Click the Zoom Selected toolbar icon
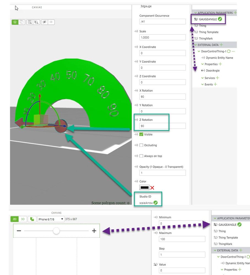Viewport: 250px width, 275px height. point(37,22)
